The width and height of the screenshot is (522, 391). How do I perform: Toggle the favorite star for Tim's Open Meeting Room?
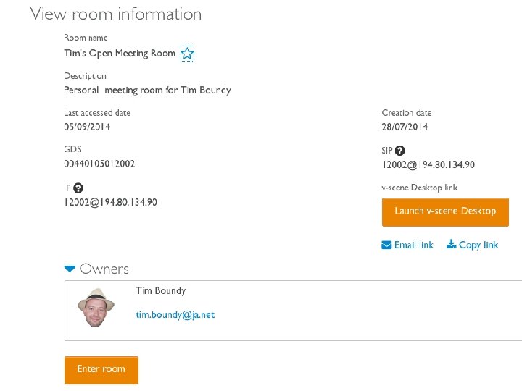coord(187,54)
